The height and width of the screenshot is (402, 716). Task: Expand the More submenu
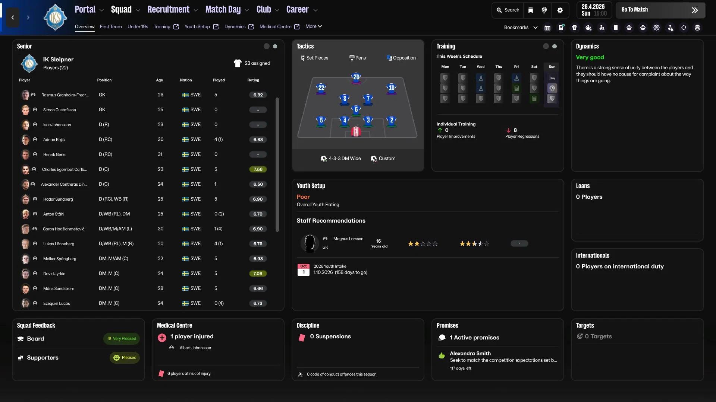click(313, 26)
